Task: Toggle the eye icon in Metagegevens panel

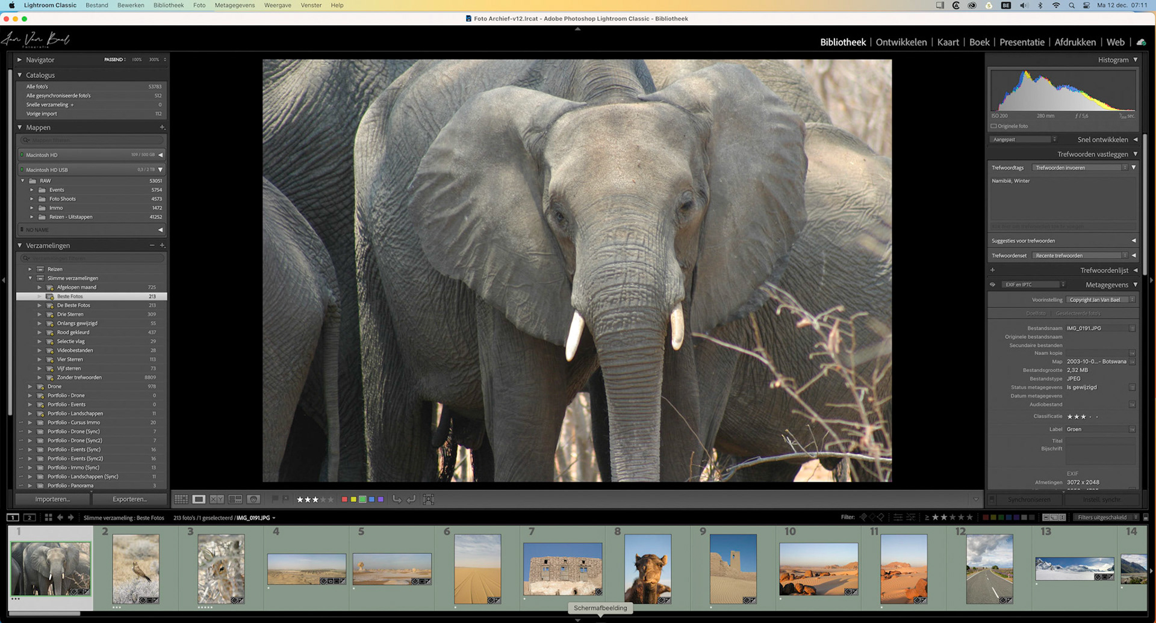Action: click(x=992, y=284)
